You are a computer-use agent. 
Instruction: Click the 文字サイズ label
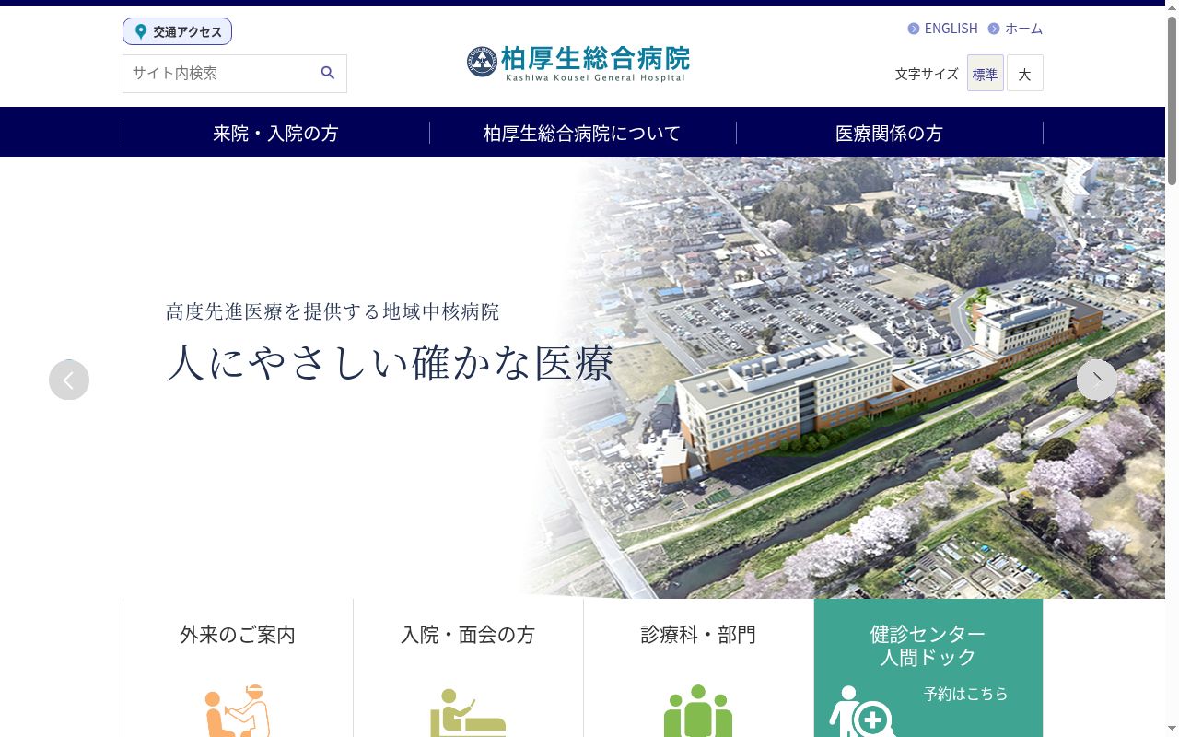pos(927,74)
